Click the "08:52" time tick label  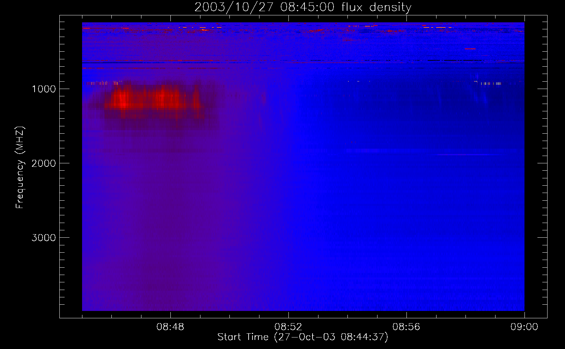[x=288, y=327]
